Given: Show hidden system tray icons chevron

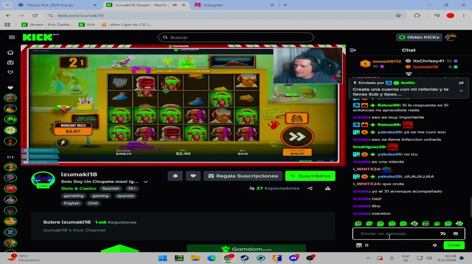Looking at the screenshot, I should click(368, 258).
